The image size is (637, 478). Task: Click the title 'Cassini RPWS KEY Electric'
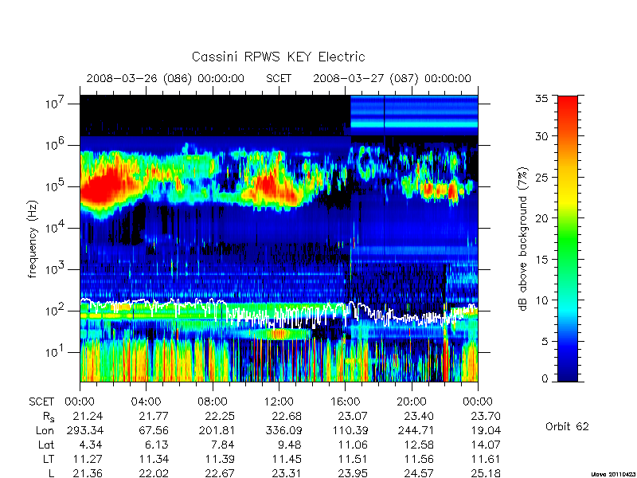point(278,57)
